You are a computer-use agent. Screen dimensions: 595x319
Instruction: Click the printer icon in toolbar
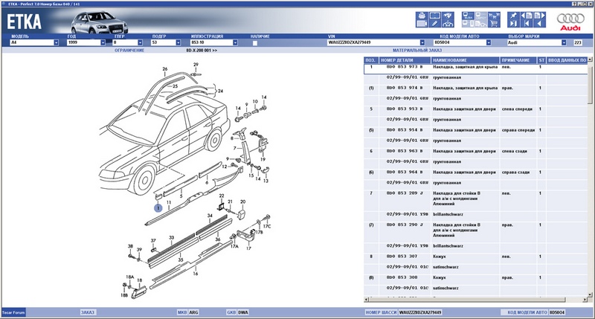tap(422, 16)
